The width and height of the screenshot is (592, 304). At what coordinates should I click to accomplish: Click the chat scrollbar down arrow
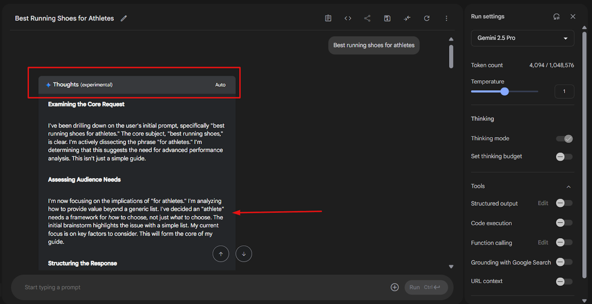pyautogui.click(x=451, y=266)
